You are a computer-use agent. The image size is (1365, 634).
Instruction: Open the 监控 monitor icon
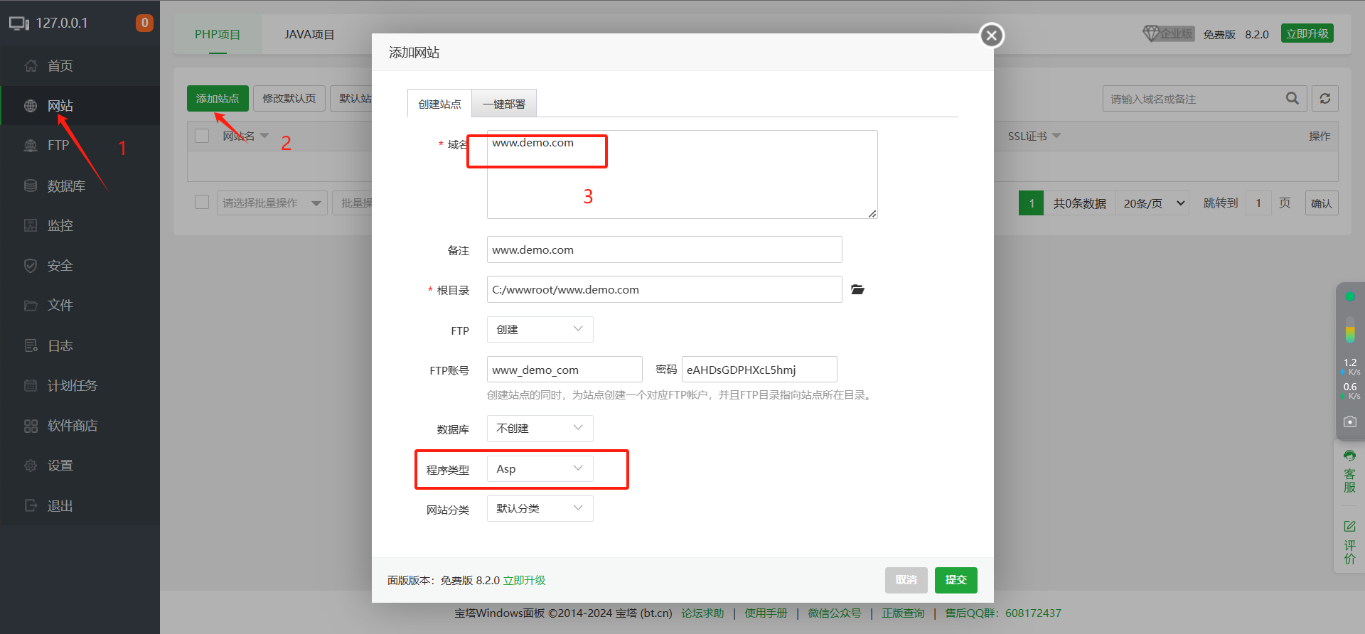coord(31,225)
